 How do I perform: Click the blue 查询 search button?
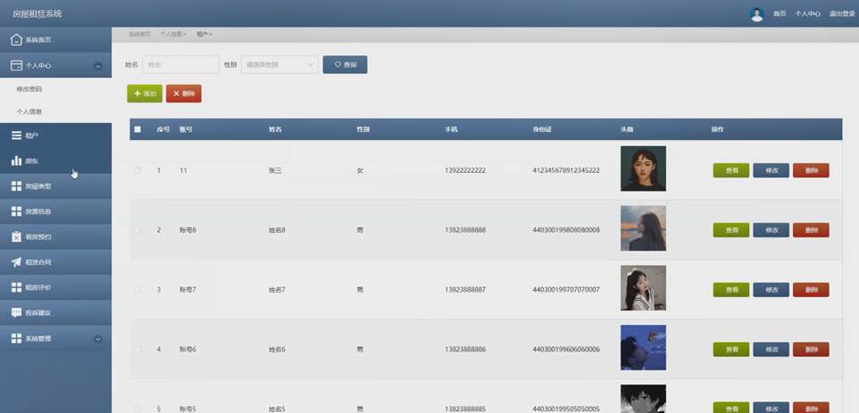pyautogui.click(x=346, y=64)
